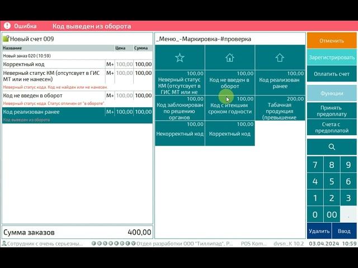Click the first status indicator circle in status bar
This screenshot has width=358, height=268.
point(93,243)
